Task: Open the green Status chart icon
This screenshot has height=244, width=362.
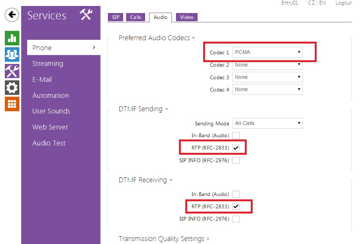Action: click(x=12, y=38)
